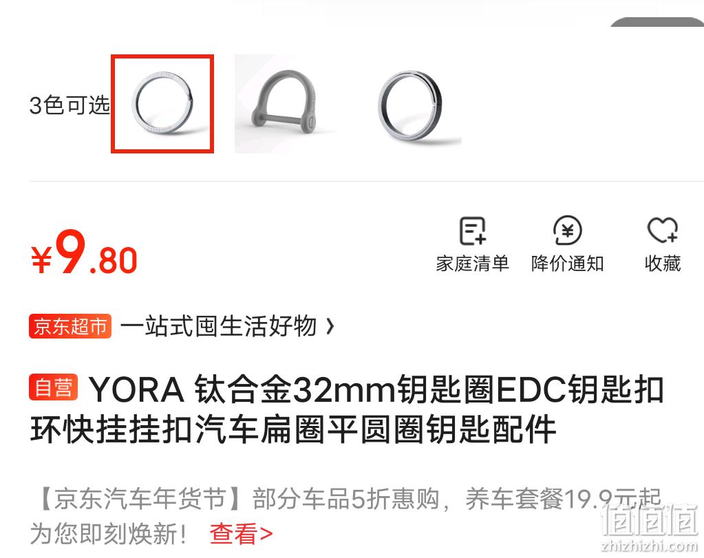This screenshot has height=558, width=704.
Task: Pick the black-silver ring variant
Action: (x=410, y=104)
